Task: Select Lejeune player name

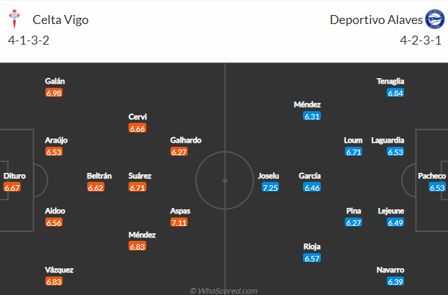Action: [391, 211]
